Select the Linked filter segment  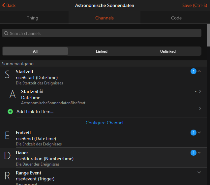pos(102,51)
